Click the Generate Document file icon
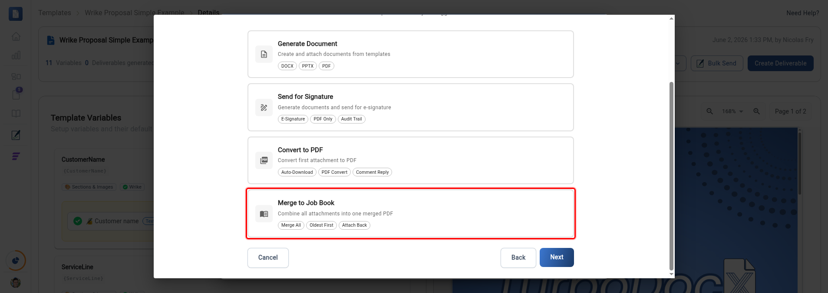This screenshot has height=293, width=828. coord(264,54)
